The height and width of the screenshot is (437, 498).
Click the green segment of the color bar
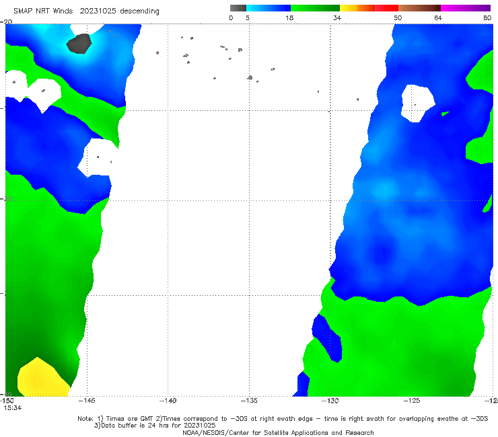[315, 8]
